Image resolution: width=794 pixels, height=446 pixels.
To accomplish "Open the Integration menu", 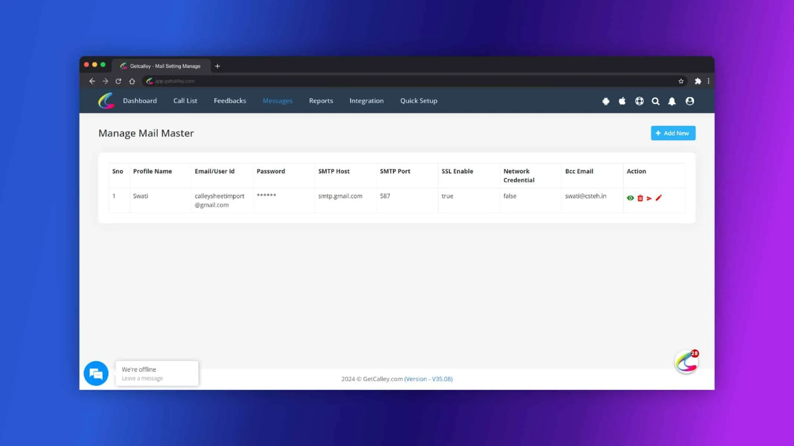I will [366, 101].
